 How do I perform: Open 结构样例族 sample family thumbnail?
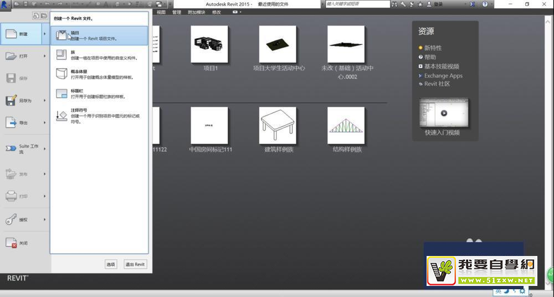coord(346,126)
